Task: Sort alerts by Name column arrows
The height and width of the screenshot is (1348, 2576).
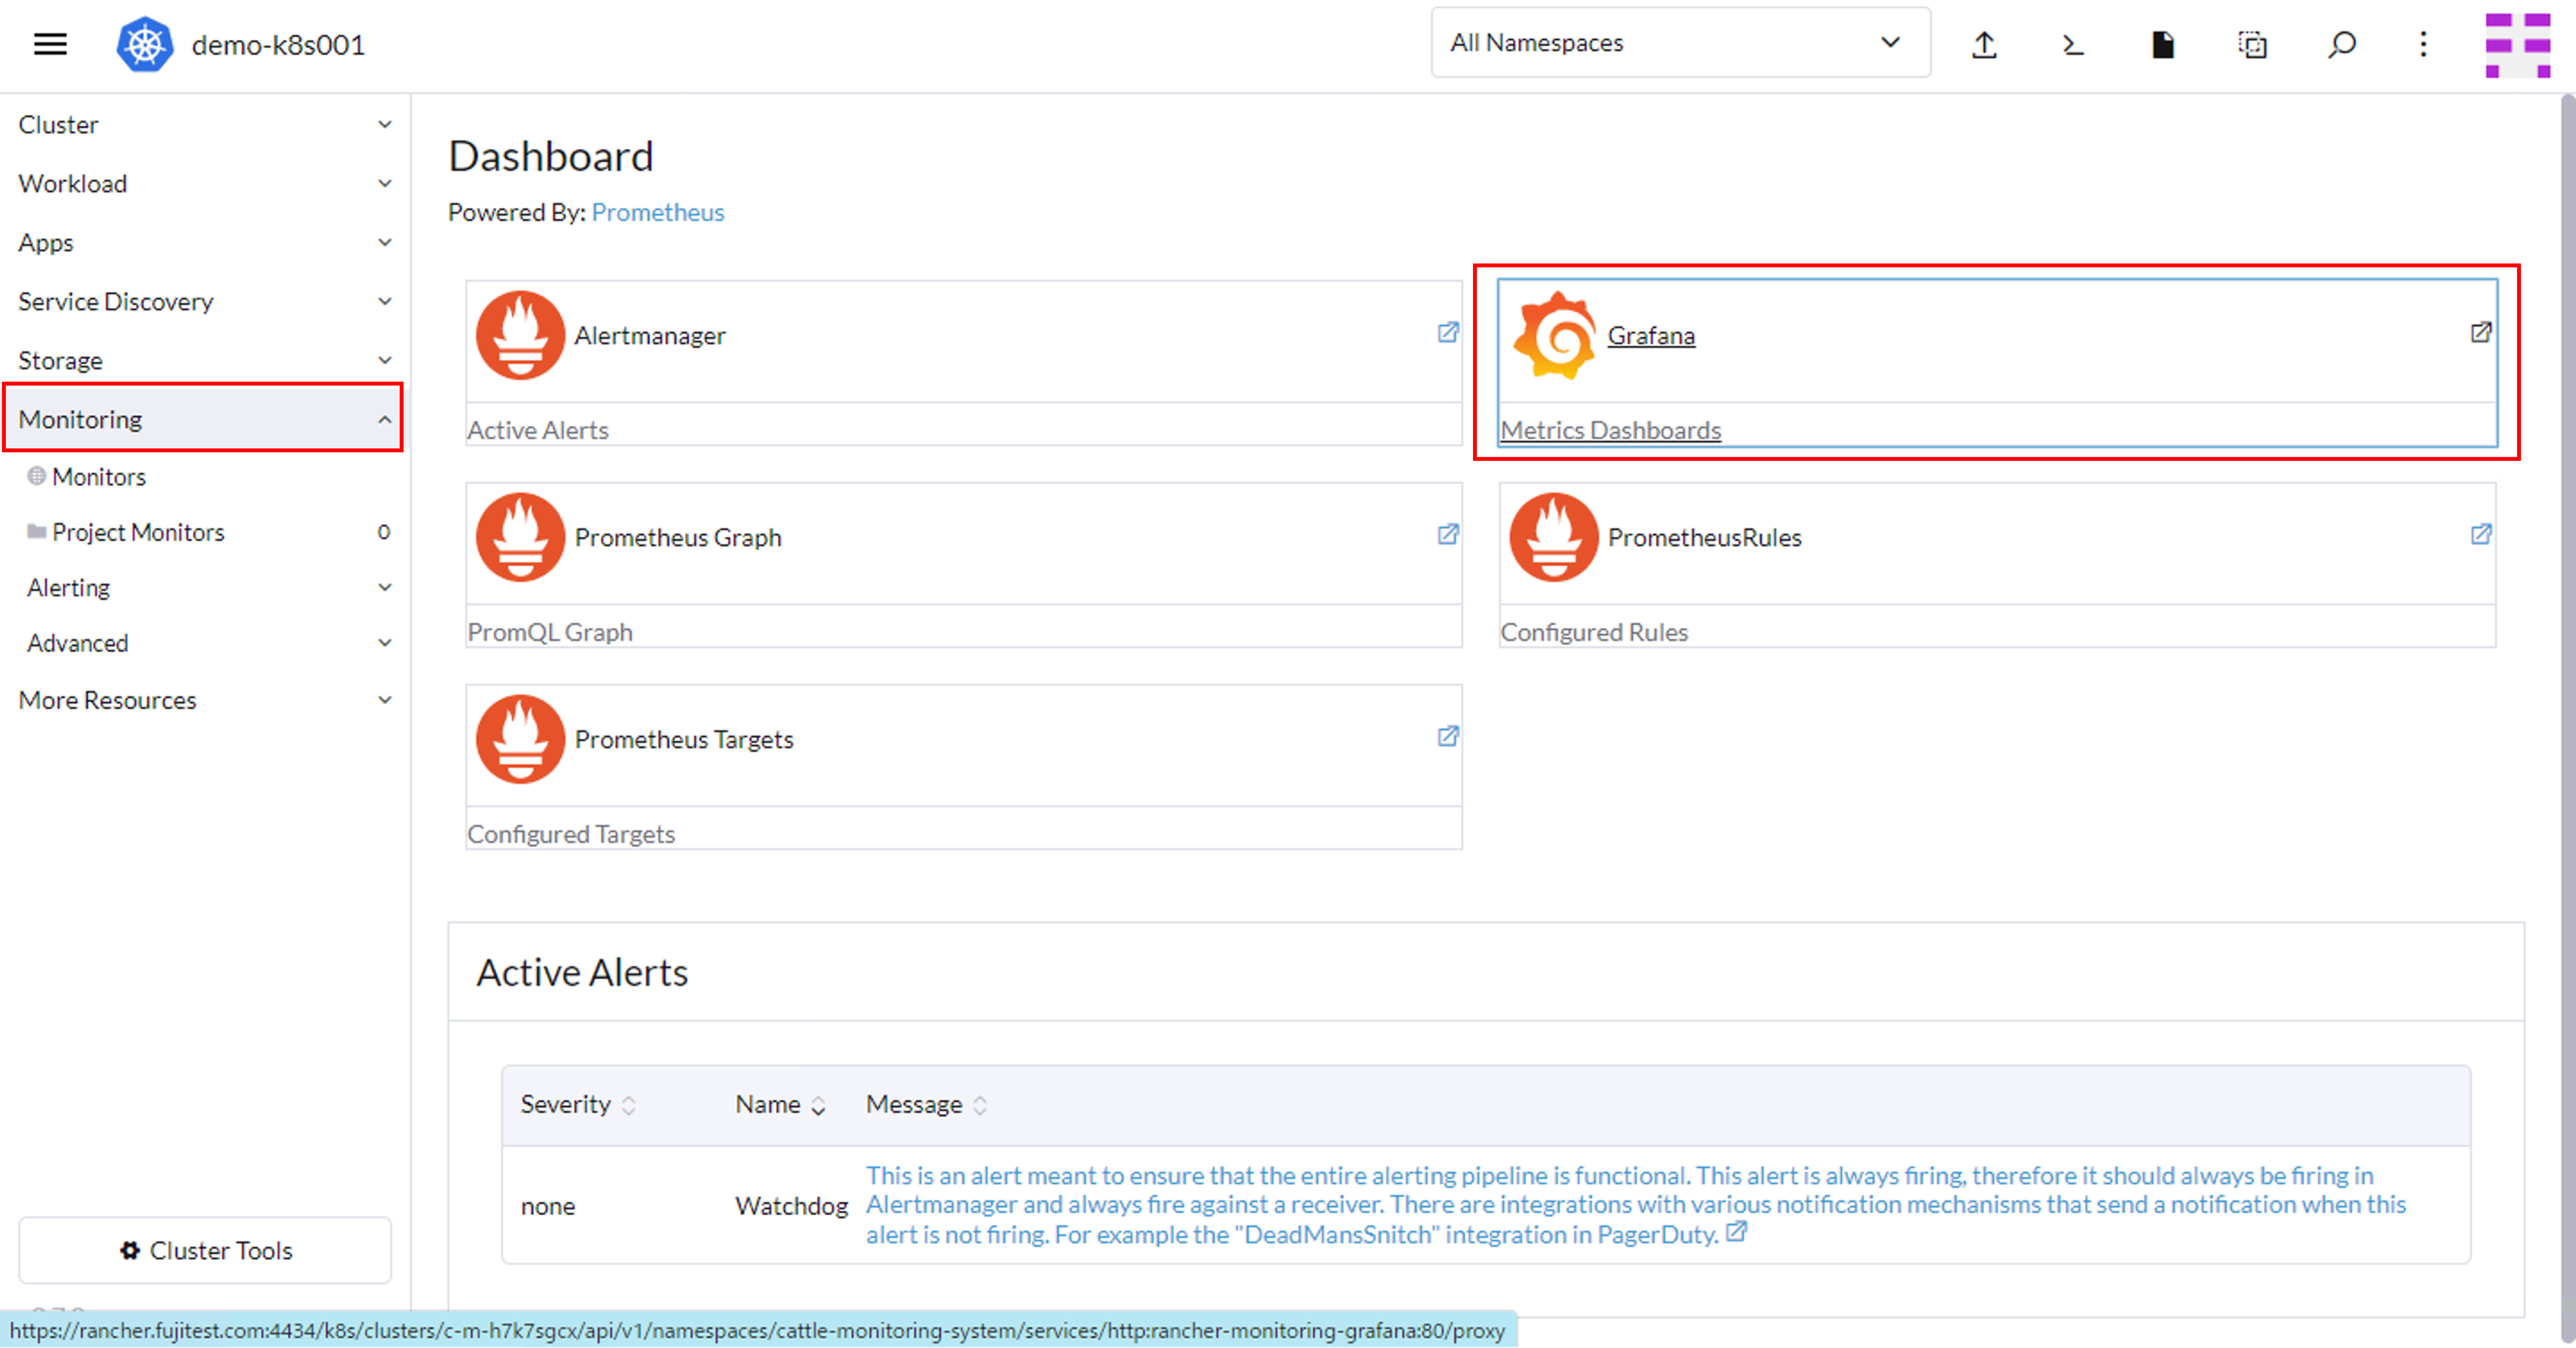Action: click(818, 1105)
